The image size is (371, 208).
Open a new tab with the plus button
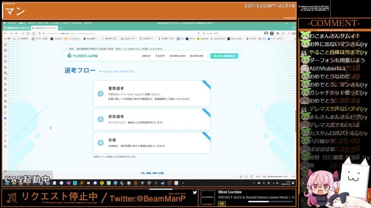61,28
